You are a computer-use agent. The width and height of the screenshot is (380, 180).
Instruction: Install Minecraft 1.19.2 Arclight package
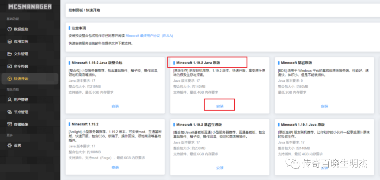115,167
